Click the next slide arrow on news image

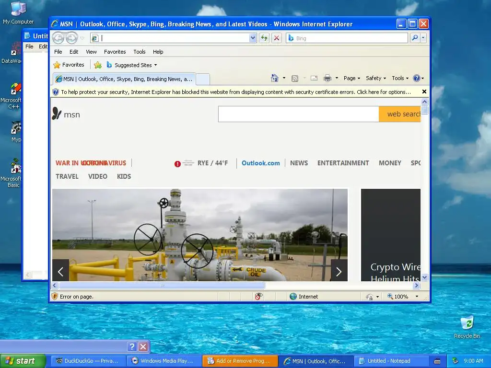(339, 271)
